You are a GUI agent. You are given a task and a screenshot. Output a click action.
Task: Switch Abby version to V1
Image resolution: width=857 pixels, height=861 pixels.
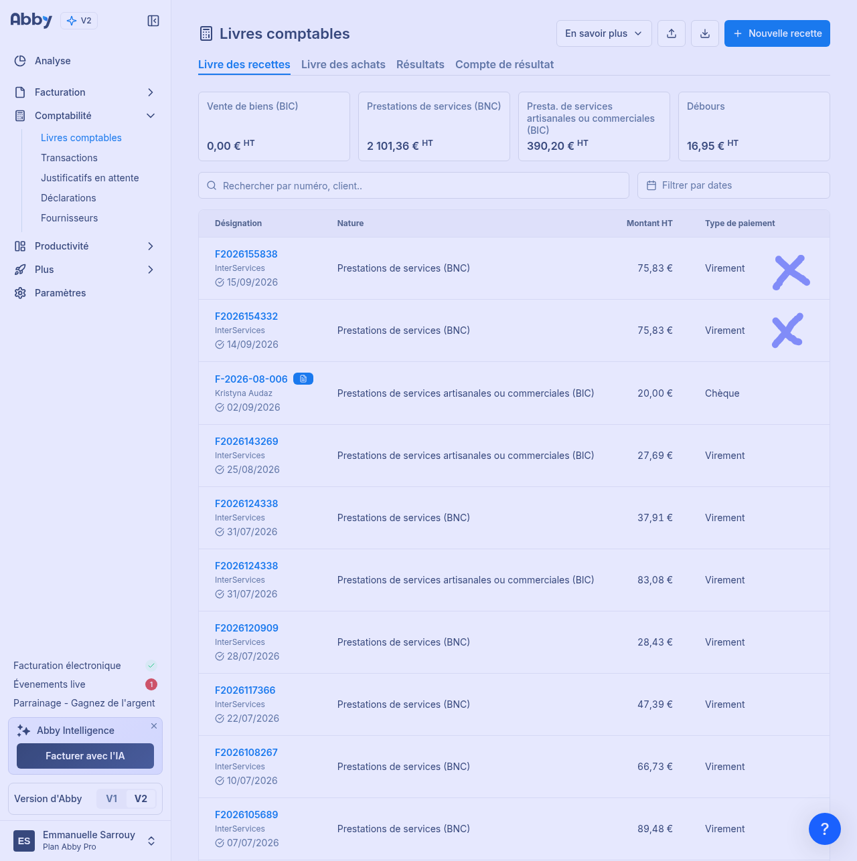click(112, 799)
